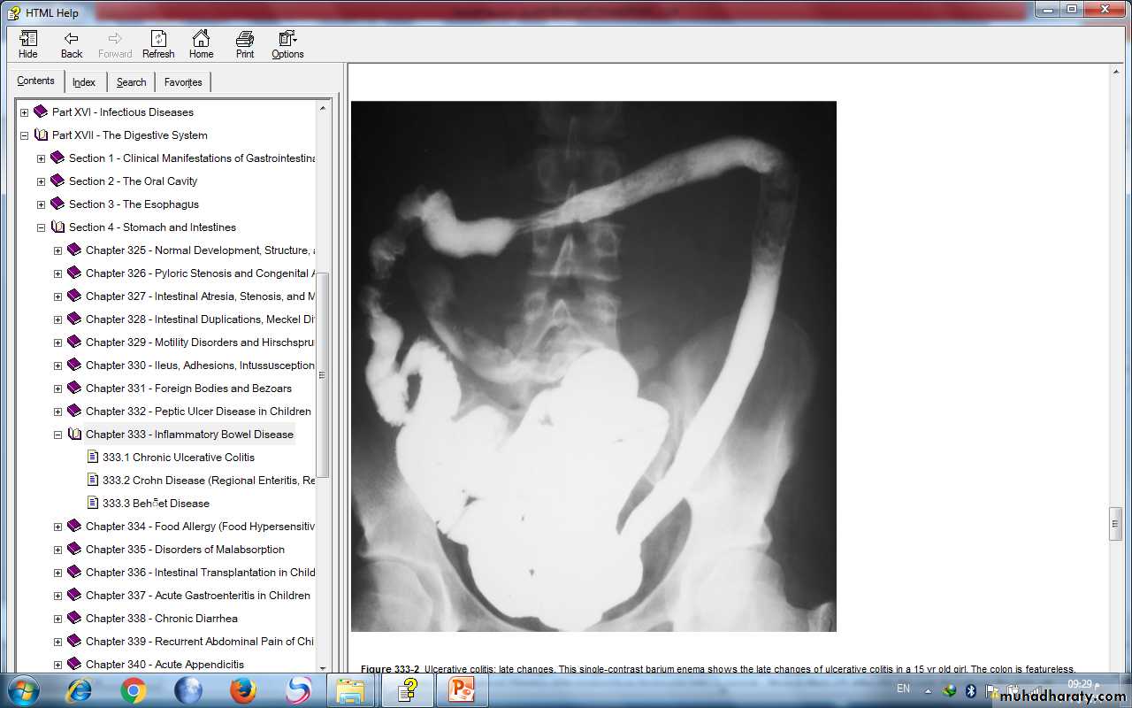
Task: Switch to the Index tab
Action: pos(84,82)
